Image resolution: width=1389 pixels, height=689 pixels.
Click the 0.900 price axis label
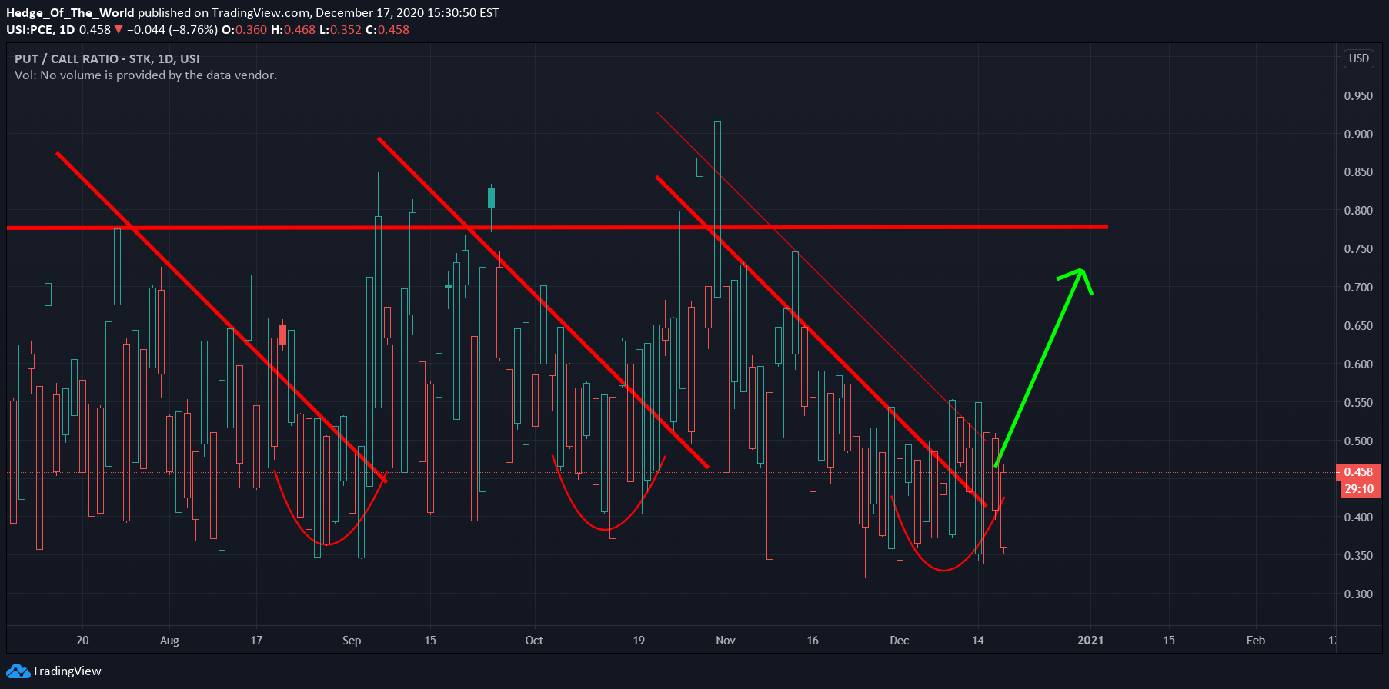click(1358, 135)
